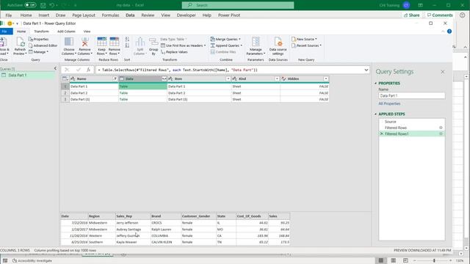The image size is (470, 264).
Task: Confirm formula with checkmark icon
Action: (x=79, y=70)
